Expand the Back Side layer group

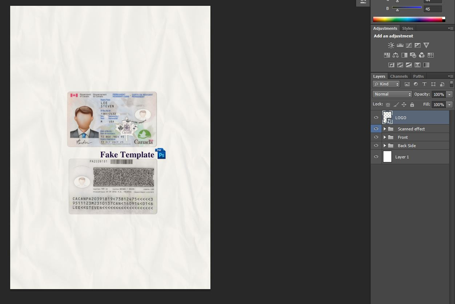(384, 146)
